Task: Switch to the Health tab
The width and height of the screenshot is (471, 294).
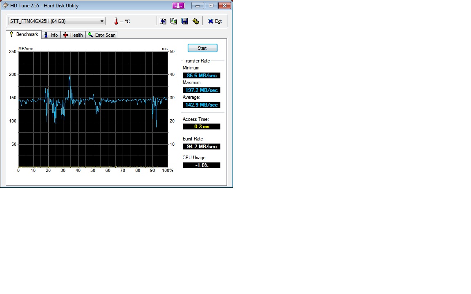Action: pos(73,35)
